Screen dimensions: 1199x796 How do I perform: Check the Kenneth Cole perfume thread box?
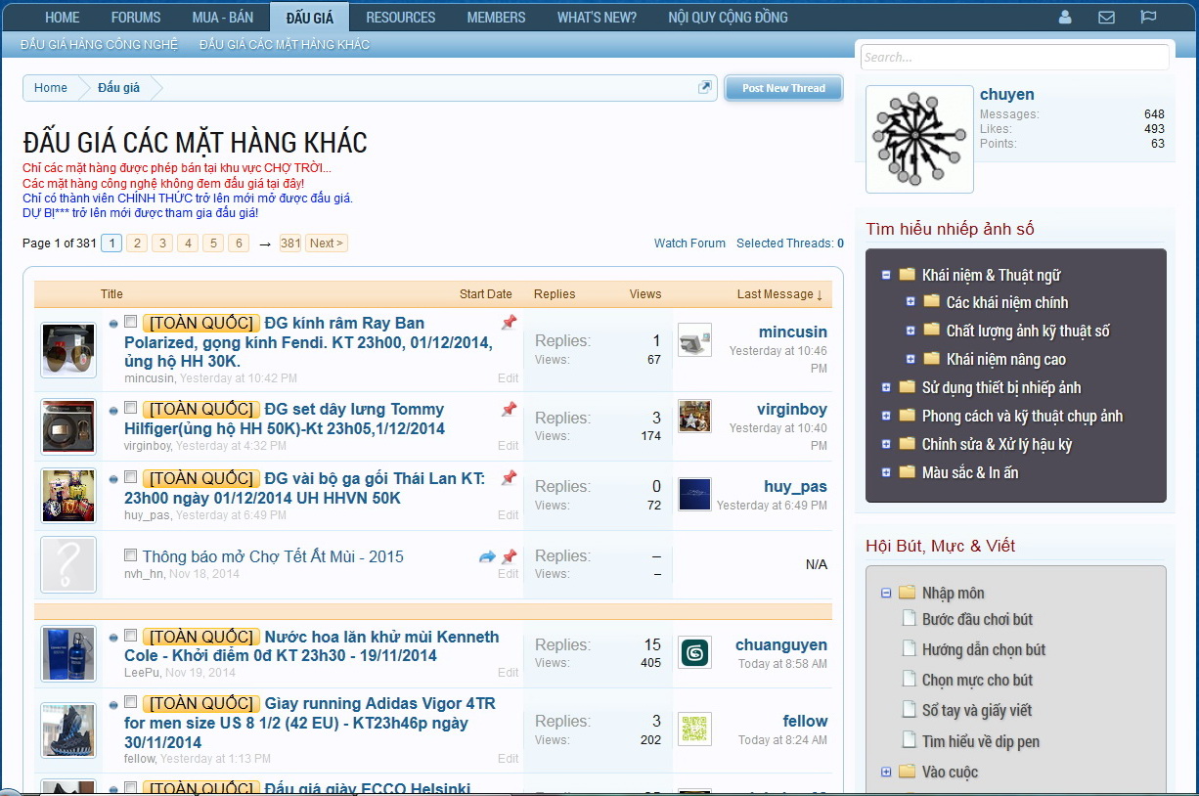pos(131,636)
